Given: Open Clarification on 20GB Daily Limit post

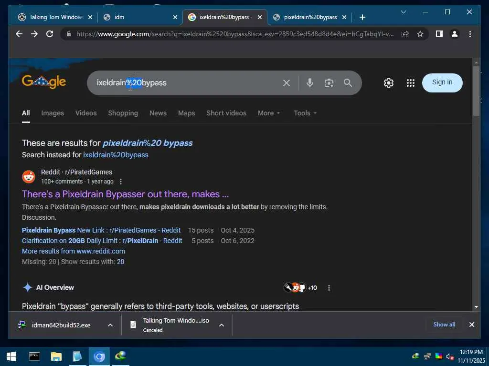Looking at the screenshot, I should (x=102, y=241).
